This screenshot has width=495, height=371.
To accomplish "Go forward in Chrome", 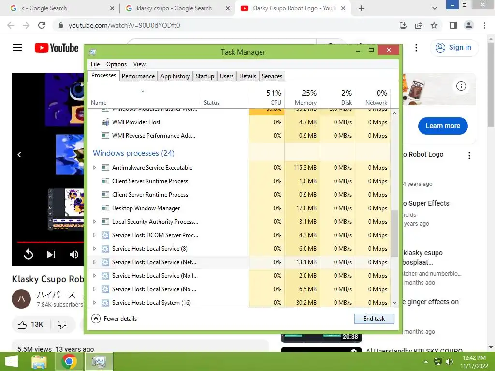I will (x=26, y=25).
